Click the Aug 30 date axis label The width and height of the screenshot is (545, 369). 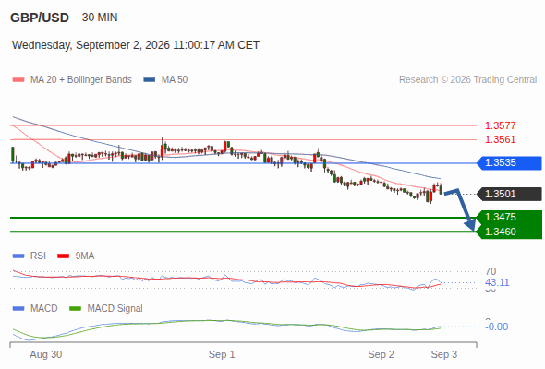pos(46,354)
